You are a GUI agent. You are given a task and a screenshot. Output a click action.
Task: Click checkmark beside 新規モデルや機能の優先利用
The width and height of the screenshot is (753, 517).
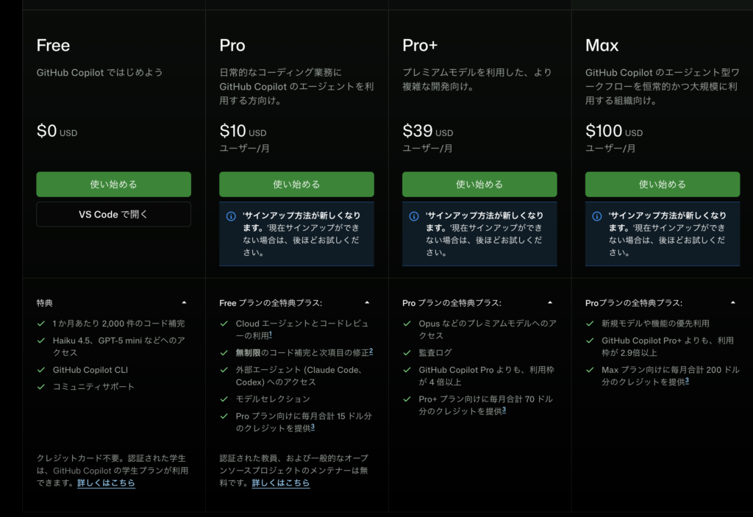(x=590, y=324)
